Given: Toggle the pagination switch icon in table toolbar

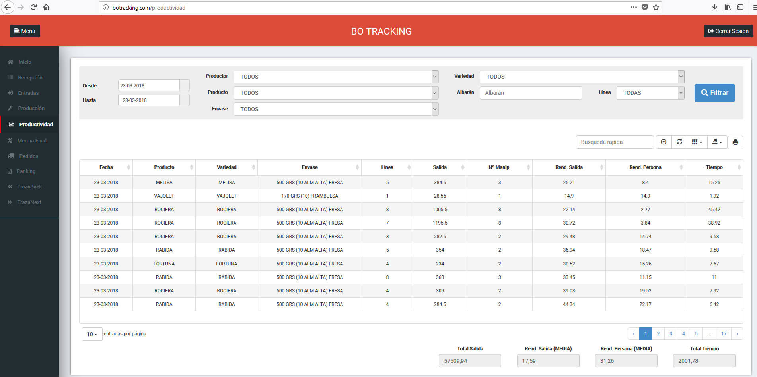Looking at the screenshot, I should click(664, 142).
